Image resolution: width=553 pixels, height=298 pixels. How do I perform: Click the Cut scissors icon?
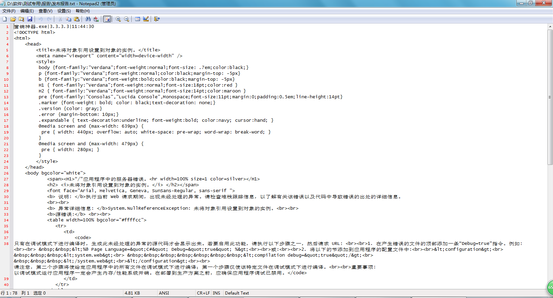(x=60, y=19)
